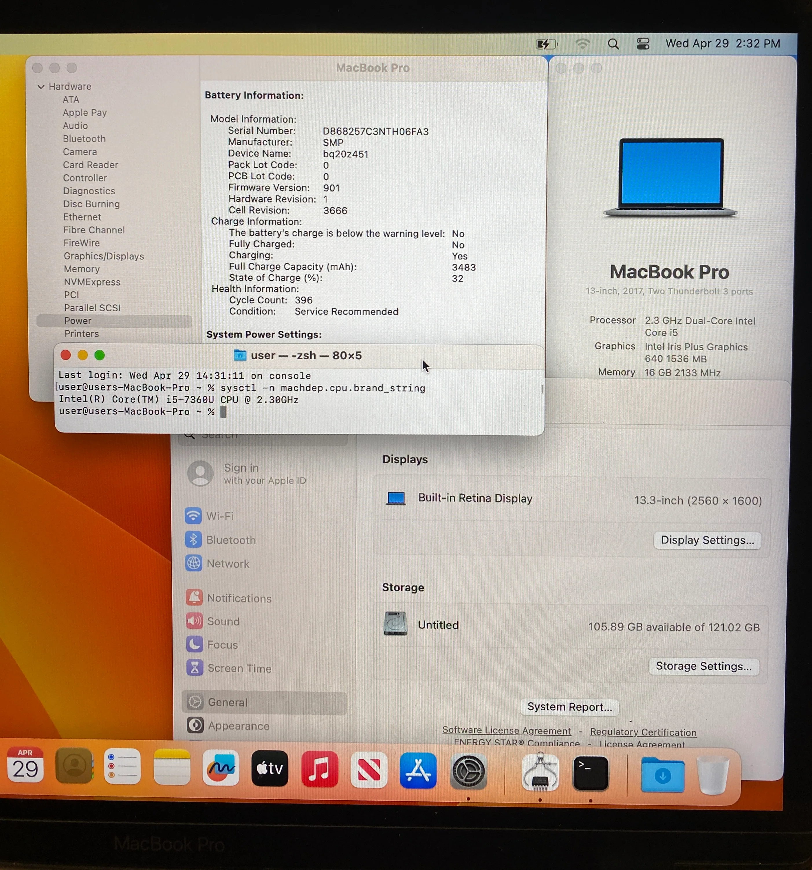Select Apple Pay in the Hardware sidebar
Screen dimensions: 812x870
pyautogui.click(x=85, y=113)
